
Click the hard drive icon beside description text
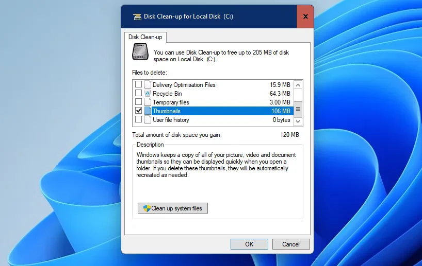point(140,52)
